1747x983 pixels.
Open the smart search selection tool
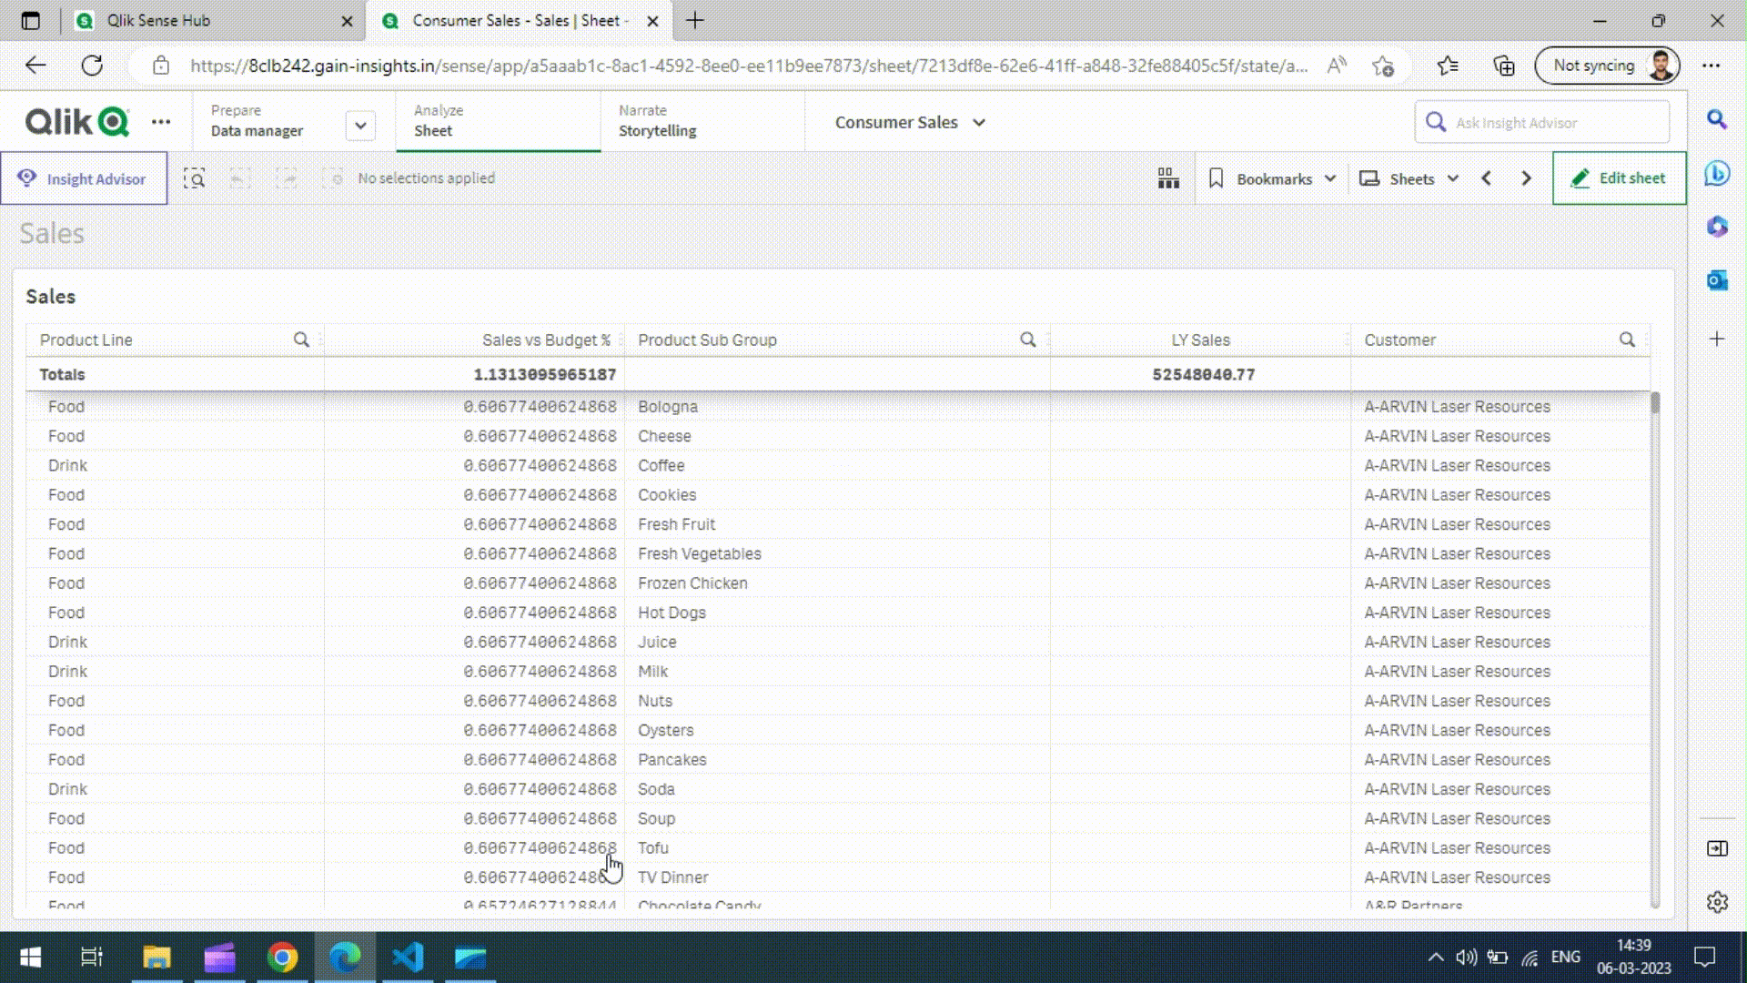click(x=194, y=178)
